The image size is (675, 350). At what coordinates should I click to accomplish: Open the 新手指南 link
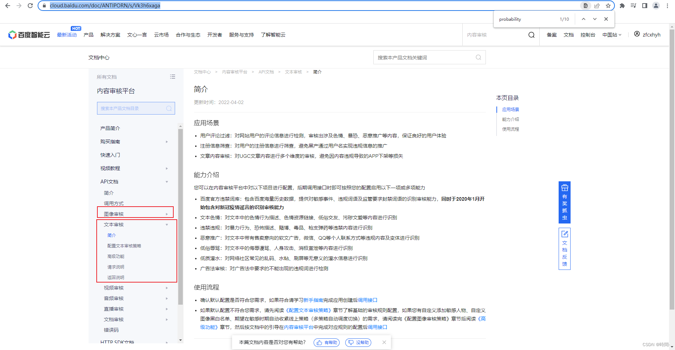(313, 300)
